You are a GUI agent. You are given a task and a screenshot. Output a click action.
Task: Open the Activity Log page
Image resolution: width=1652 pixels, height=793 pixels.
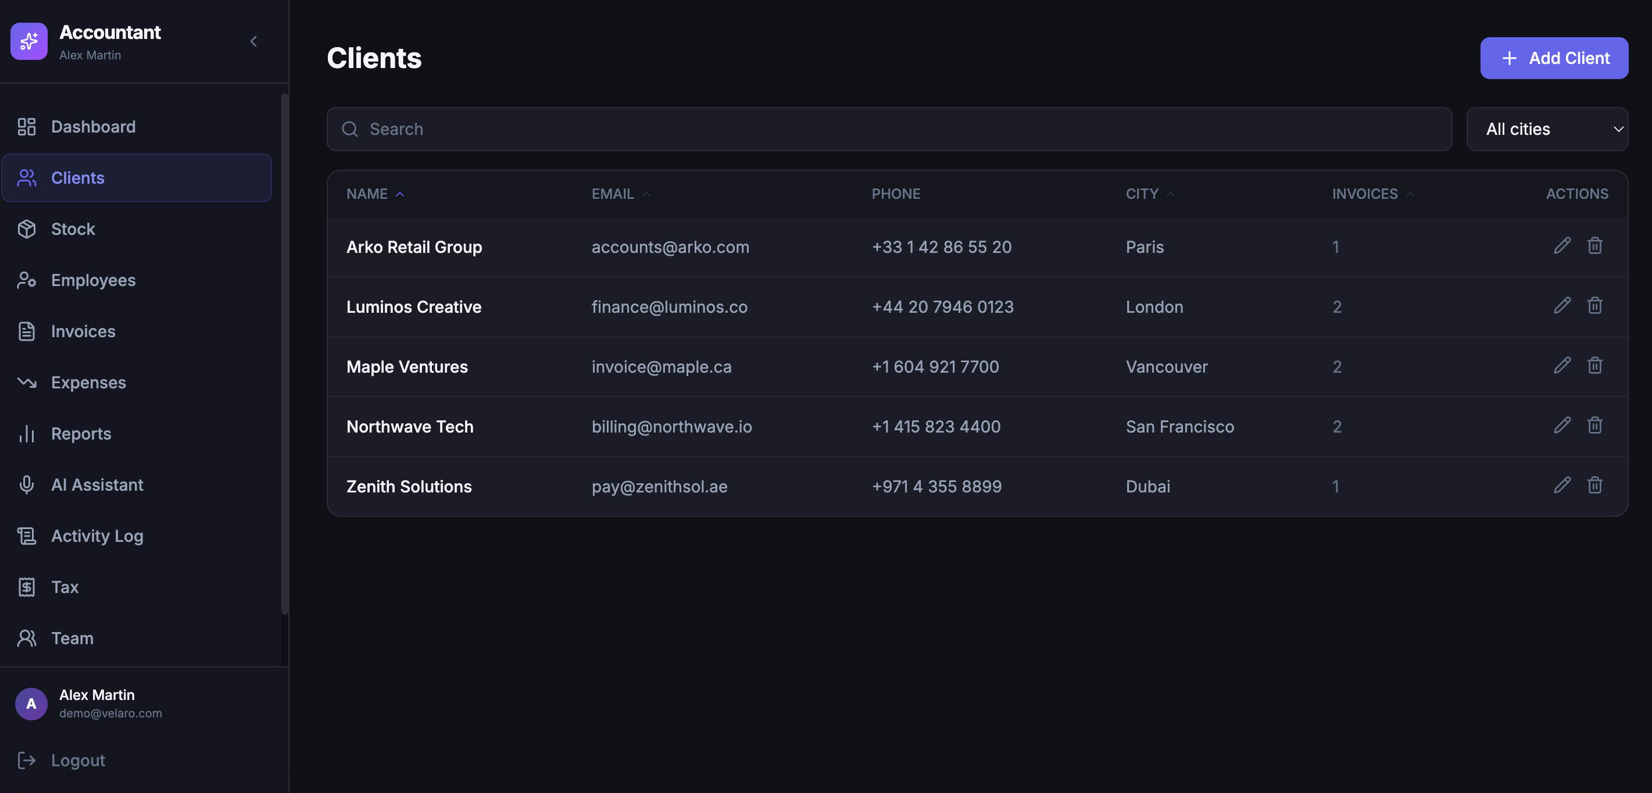97,535
